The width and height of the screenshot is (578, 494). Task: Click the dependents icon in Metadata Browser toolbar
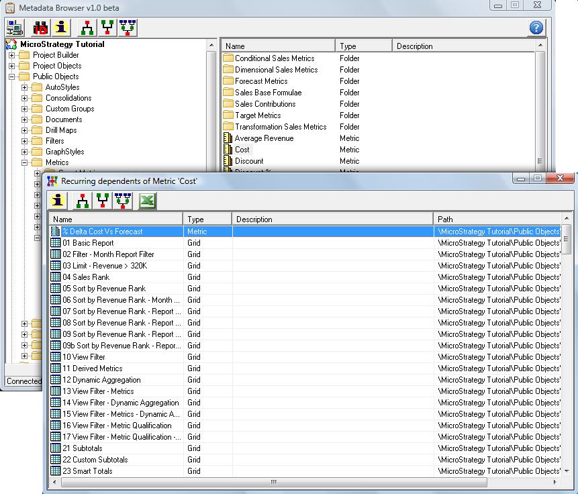point(107,28)
